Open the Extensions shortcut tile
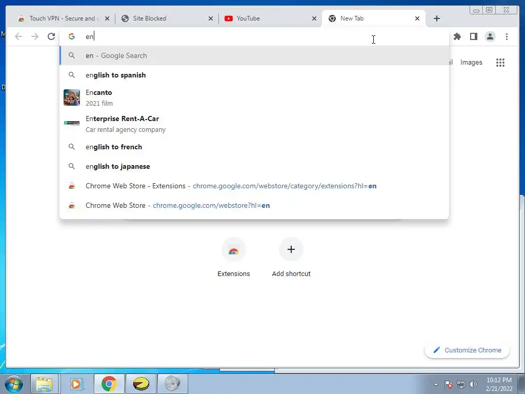Image resolution: width=525 pixels, height=394 pixels. 234,258
